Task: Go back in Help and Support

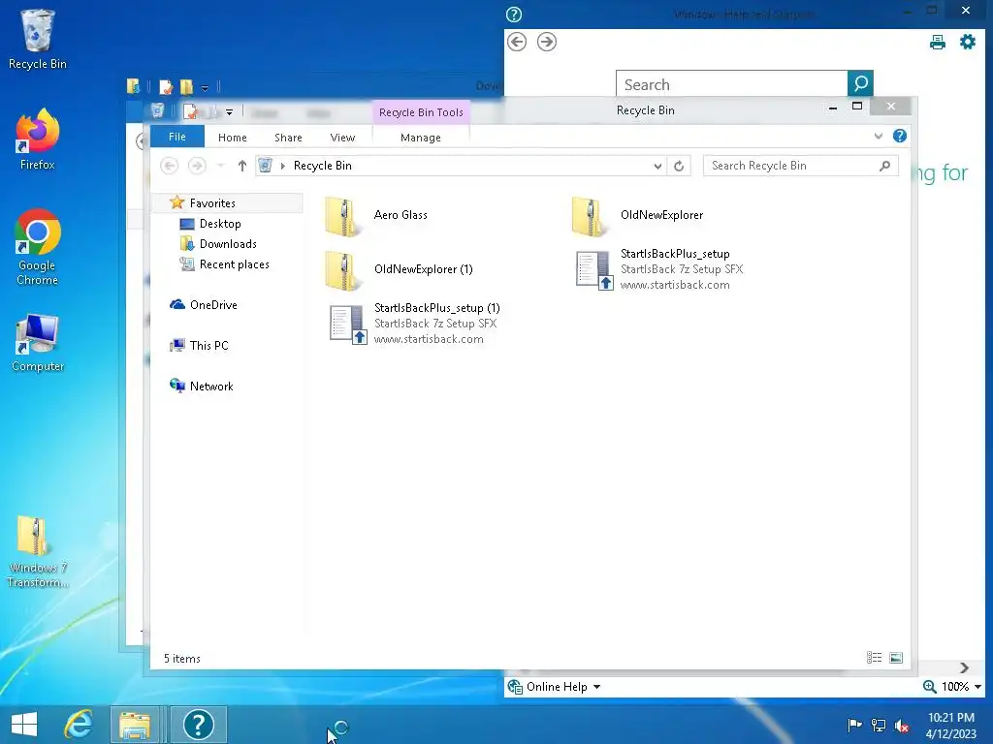Action: click(x=517, y=43)
